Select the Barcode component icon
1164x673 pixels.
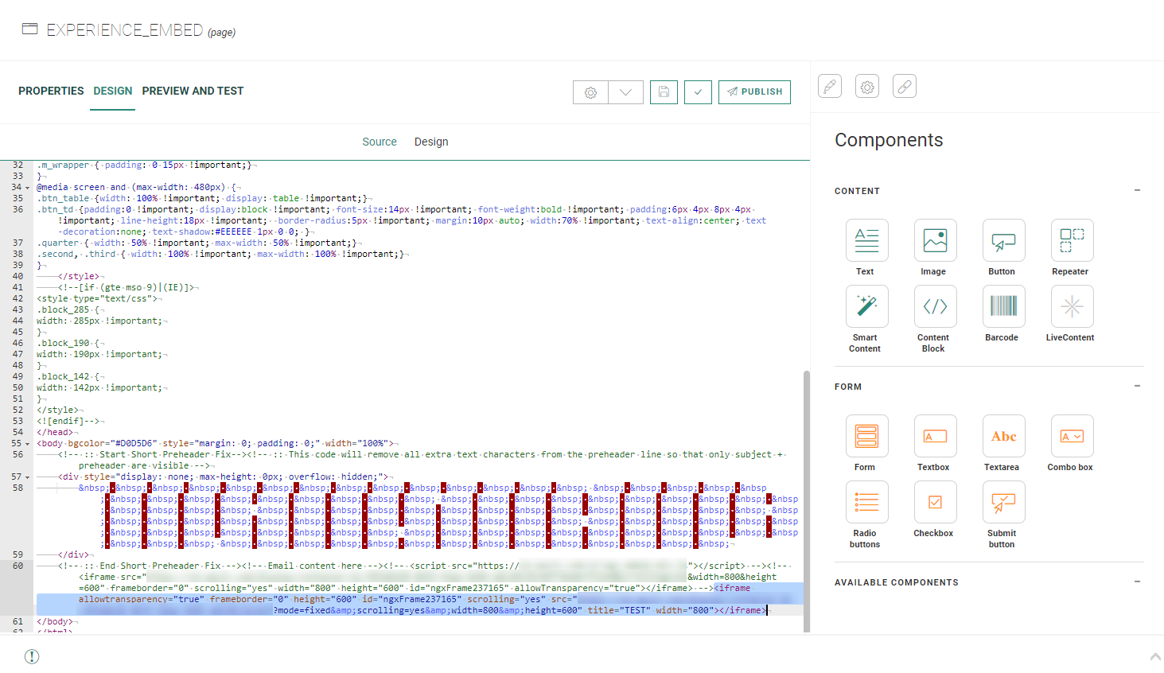click(x=1003, y=306)
